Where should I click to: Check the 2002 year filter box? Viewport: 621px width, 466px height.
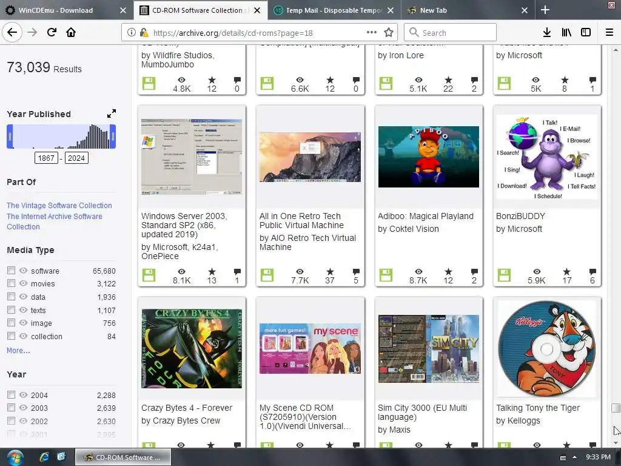11,420
